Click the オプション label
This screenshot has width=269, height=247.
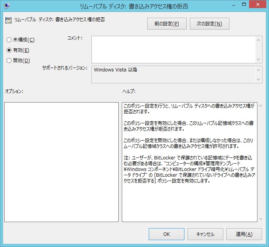pos(14,91)
